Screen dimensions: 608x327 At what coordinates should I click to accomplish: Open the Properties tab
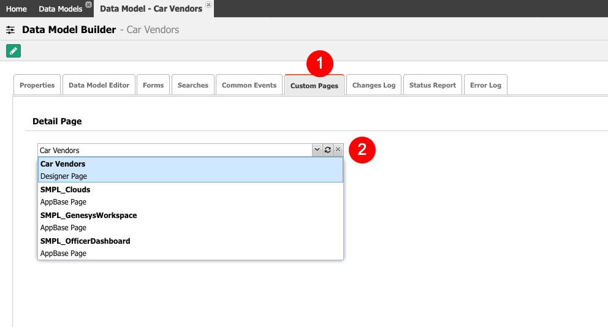(x=37, y=85)
